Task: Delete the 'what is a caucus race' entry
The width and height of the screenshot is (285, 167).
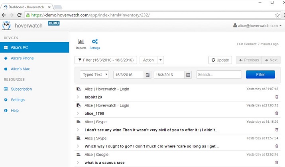Action: coord(277,163)
